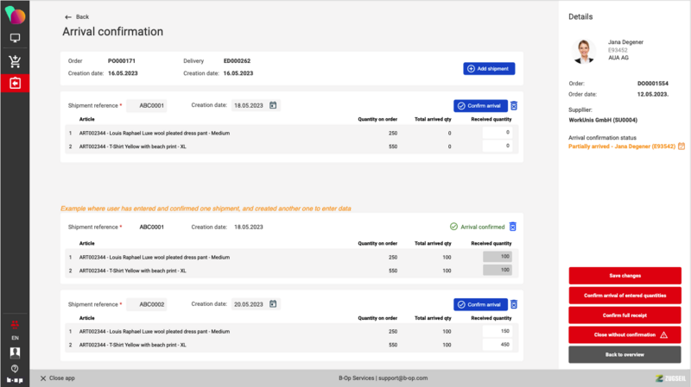Open calendar icon next to Partially arrived status
The image size is (691, 387).
pos(681,146)
